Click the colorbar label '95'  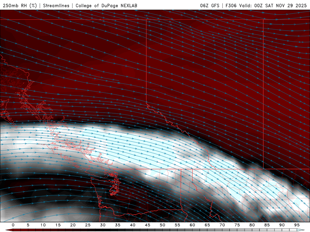[x=297, y=225]
